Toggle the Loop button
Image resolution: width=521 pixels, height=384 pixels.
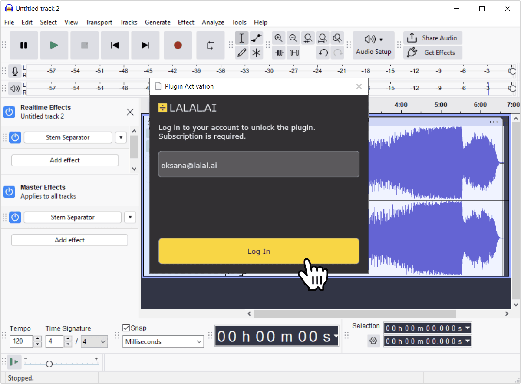(211, 45)
